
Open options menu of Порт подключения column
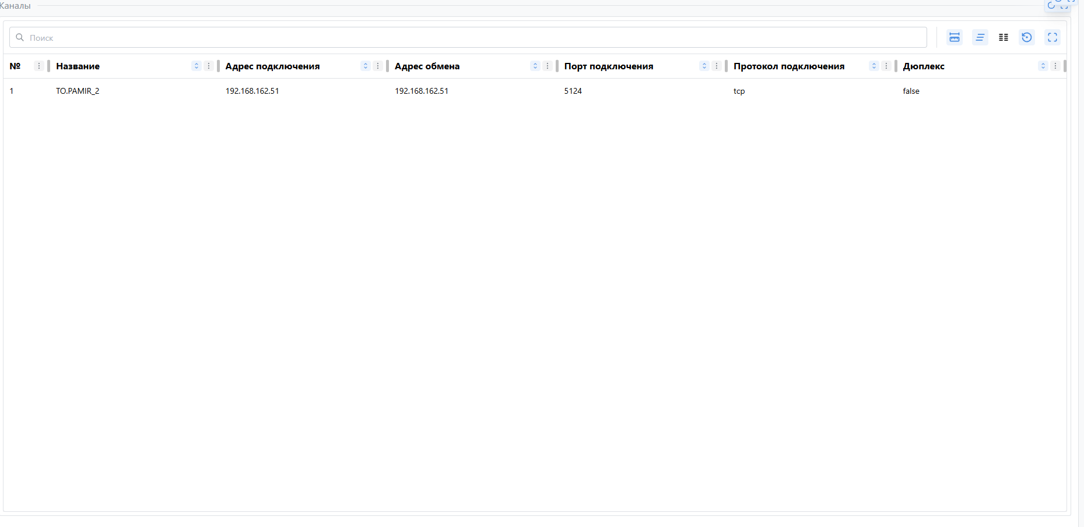pos(717,66)
